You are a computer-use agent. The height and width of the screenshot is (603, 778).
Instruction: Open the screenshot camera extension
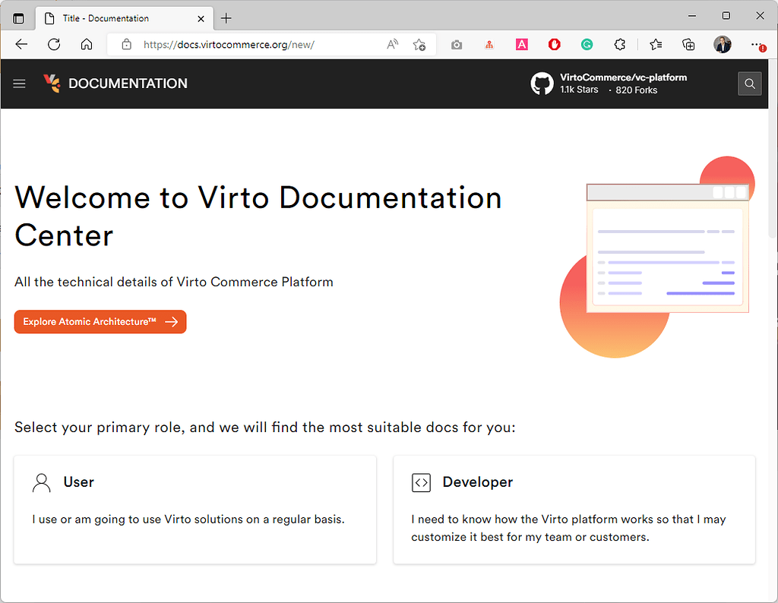[457, 45]
